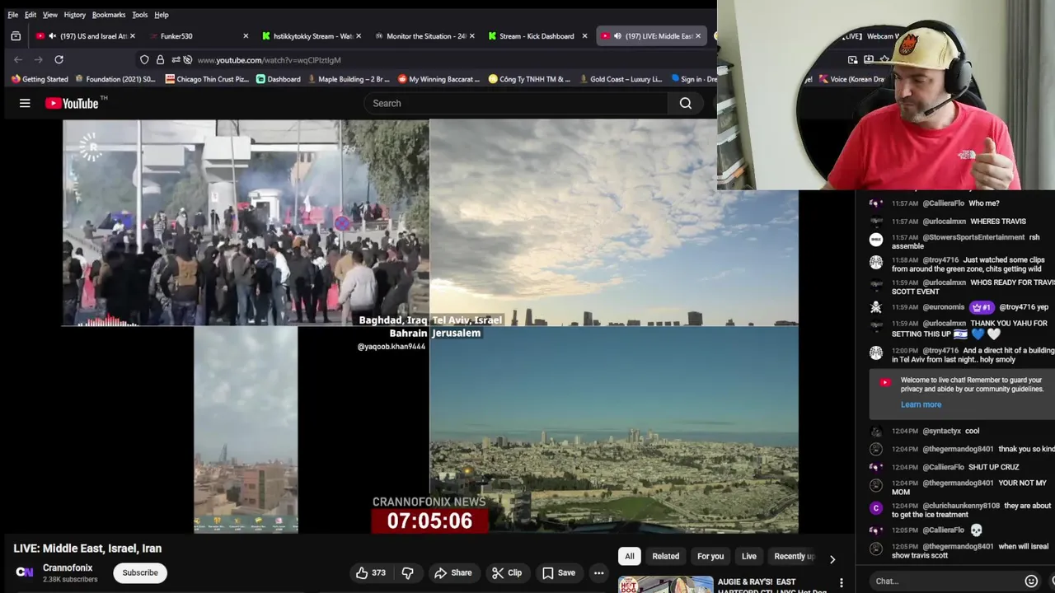
Task: Open the chat emoji picker
Action: point(1031,581)
